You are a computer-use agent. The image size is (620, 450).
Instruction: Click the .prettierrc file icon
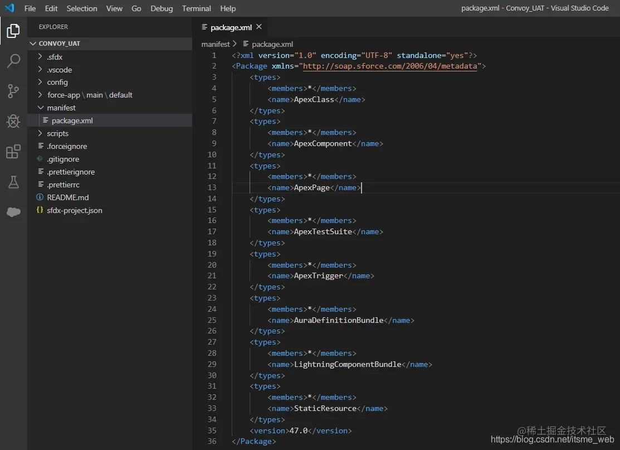click(x=40, y=185)
